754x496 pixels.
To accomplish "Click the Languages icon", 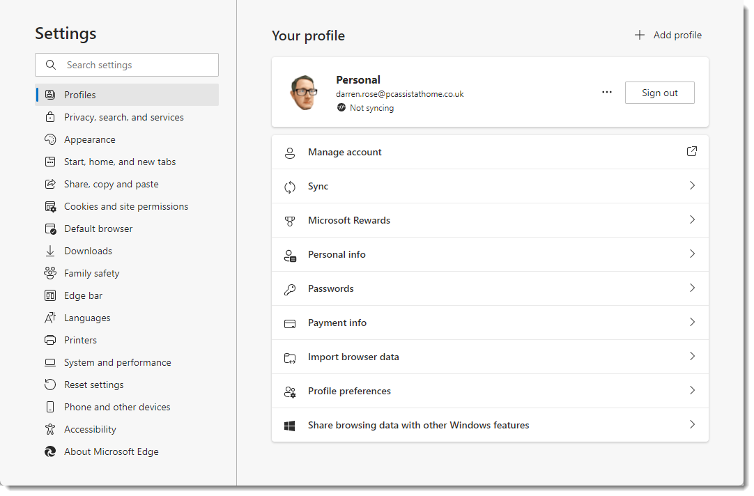I will click(50, 318).
